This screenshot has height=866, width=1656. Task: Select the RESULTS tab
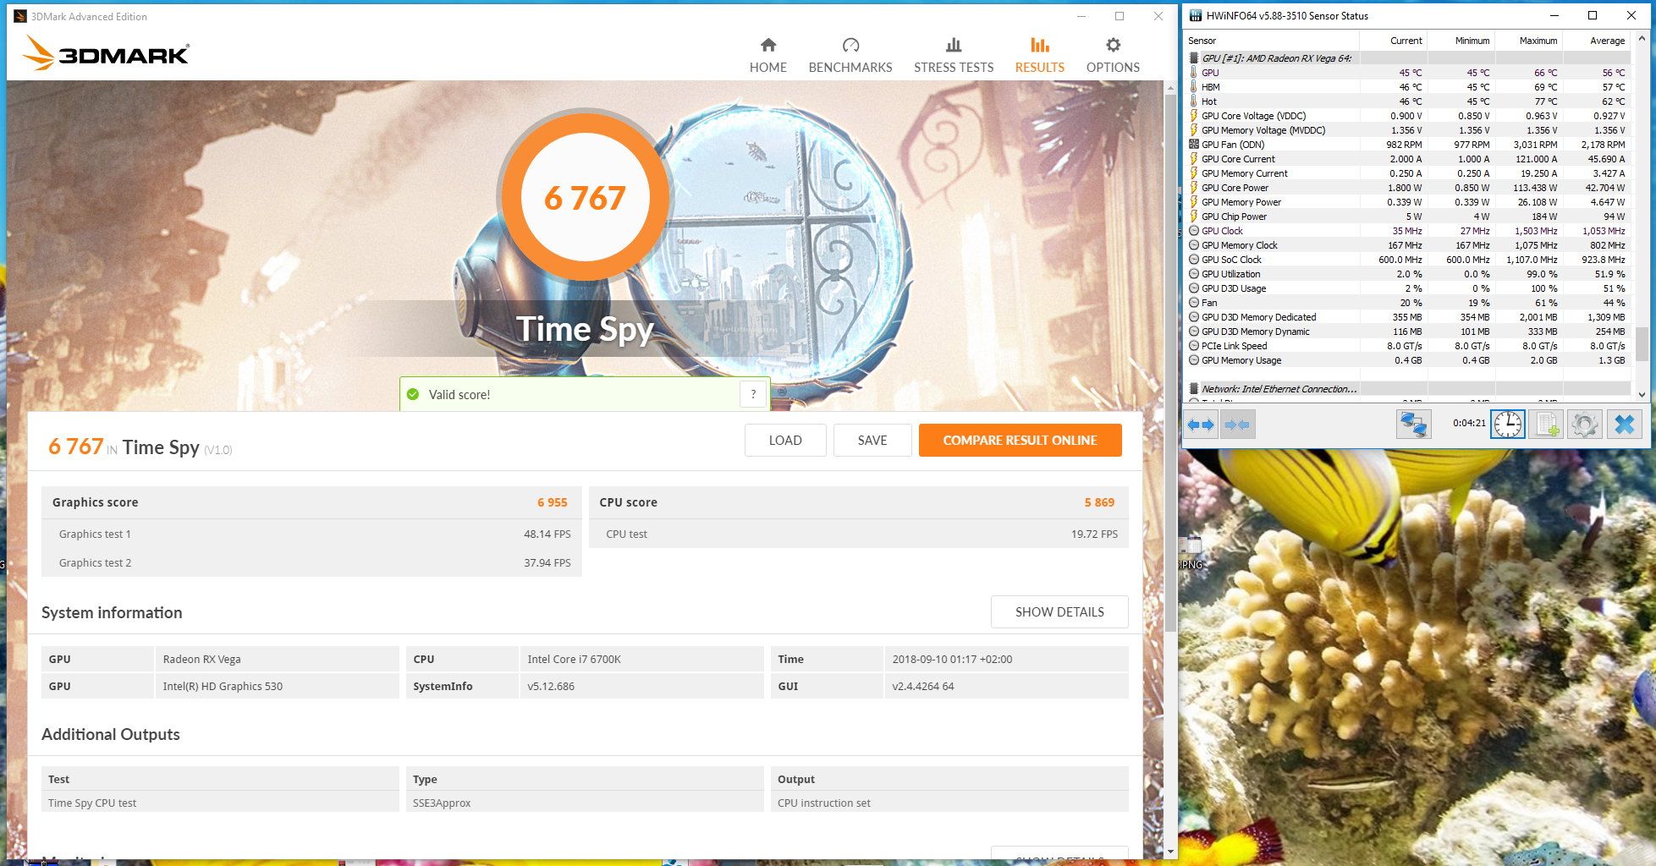tap(1040, 56)
